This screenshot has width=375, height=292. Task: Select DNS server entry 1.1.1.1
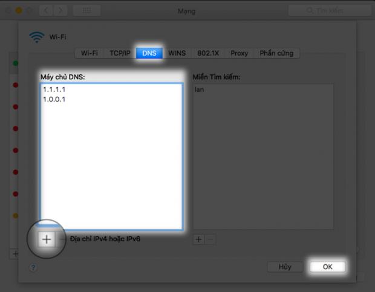(54, 89)
